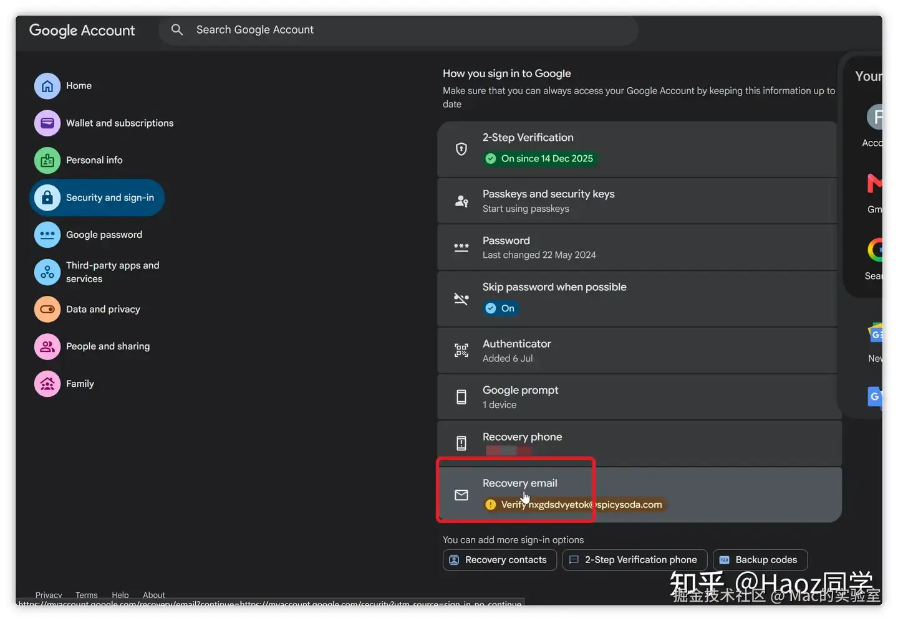Click the blue On status chip
898x621 pixels.
pos(501,308)
